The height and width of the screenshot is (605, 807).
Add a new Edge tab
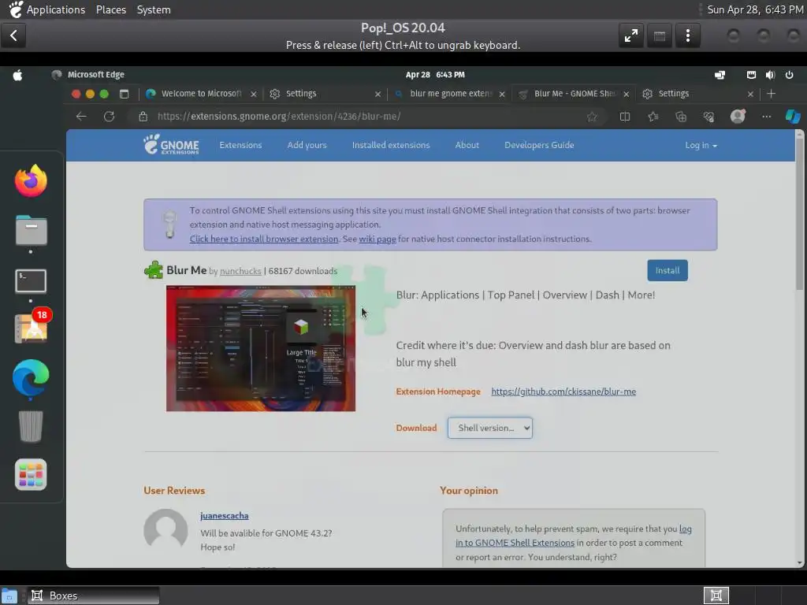point(771,94)
